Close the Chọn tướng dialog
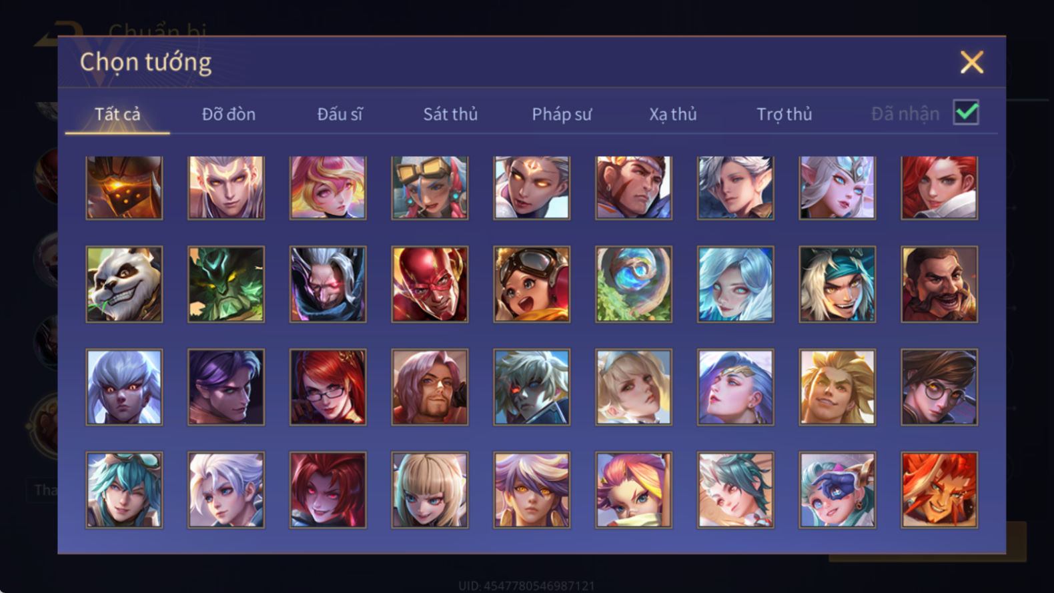Image resolution: width=1054 pixels, height=593 pixels. 972,62
